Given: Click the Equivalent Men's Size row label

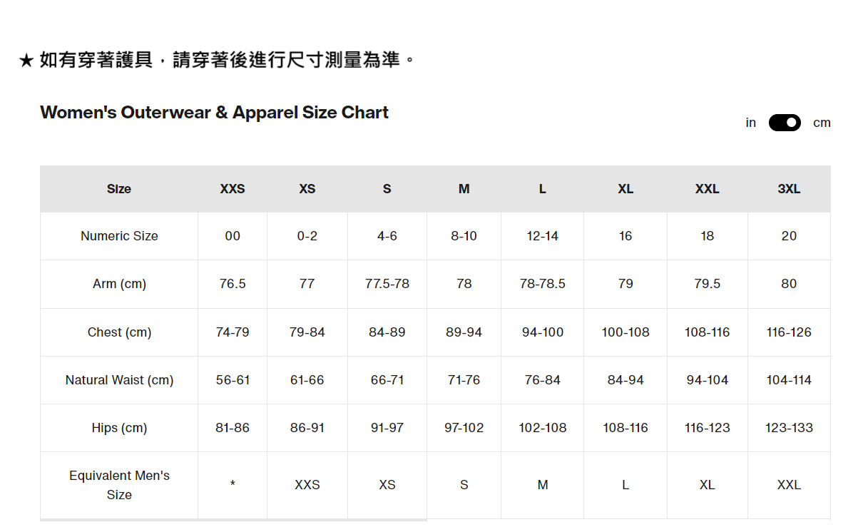Looking at the screenshot, I should point(119,485).
